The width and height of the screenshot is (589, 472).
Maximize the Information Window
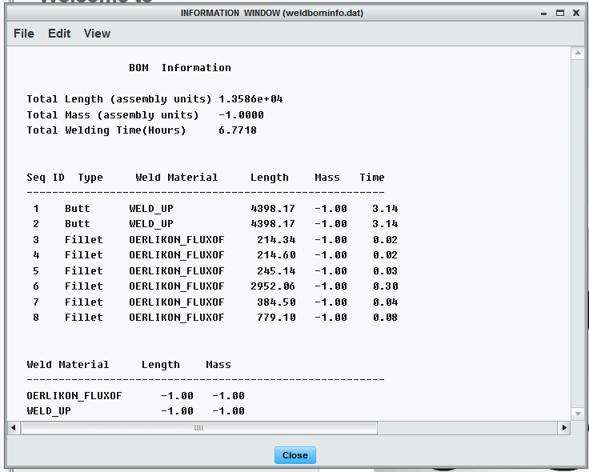pos(560,13)
